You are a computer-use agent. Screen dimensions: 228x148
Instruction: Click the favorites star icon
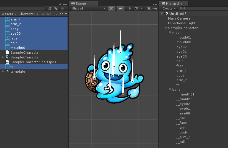(63, 9)
